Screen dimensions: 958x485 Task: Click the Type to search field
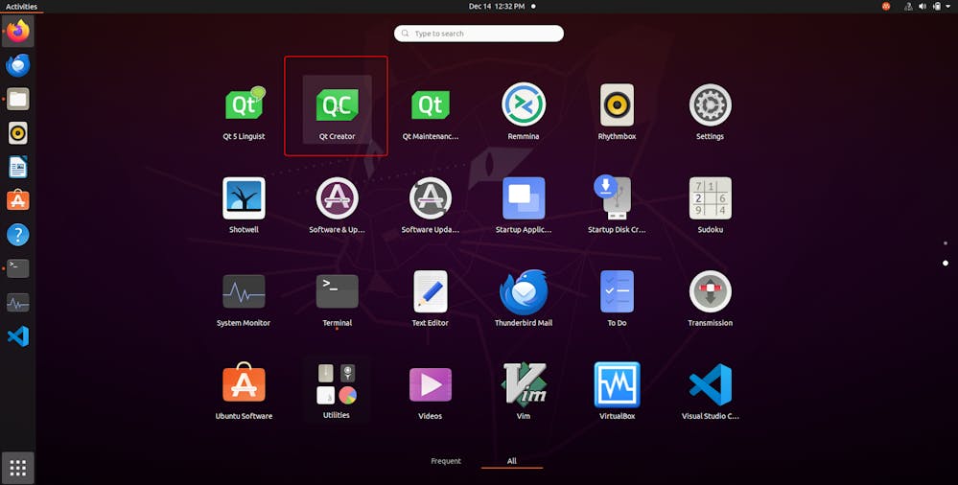[479, 34]
